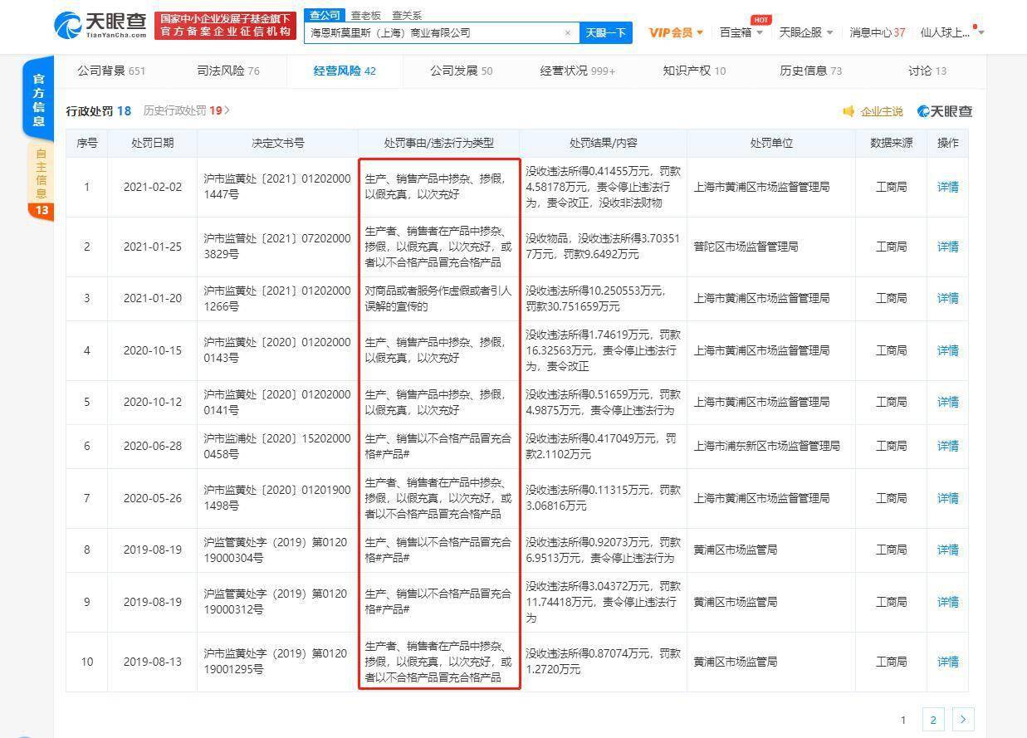Click the 企业主说 megaphone icon

(848, 111)
